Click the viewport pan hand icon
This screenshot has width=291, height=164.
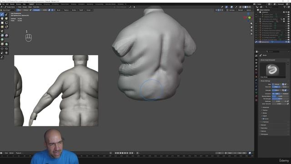click(251, 27)
